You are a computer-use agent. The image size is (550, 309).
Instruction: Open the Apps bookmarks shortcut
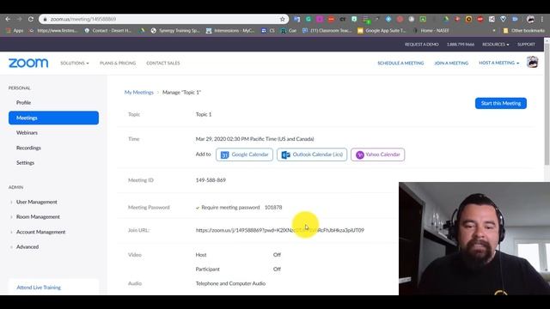coord(15,31)
